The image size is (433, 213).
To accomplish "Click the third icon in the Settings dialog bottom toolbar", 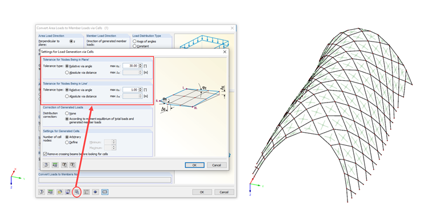I will (x=64, y=165).
